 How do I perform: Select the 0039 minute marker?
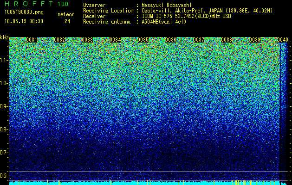tap(255, 40)
